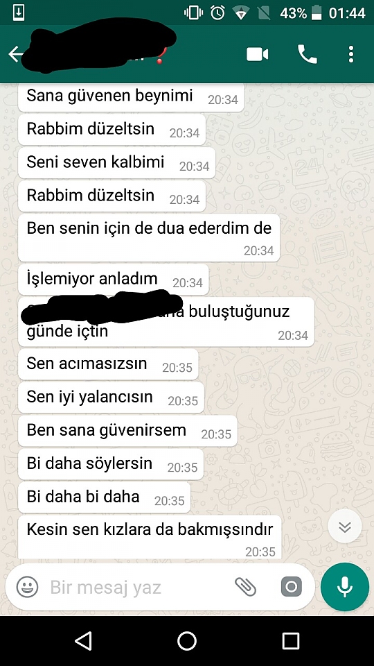This screenshot has height=666, width=374.
Task: Go back using the header arrow
Action: (16, 54)
